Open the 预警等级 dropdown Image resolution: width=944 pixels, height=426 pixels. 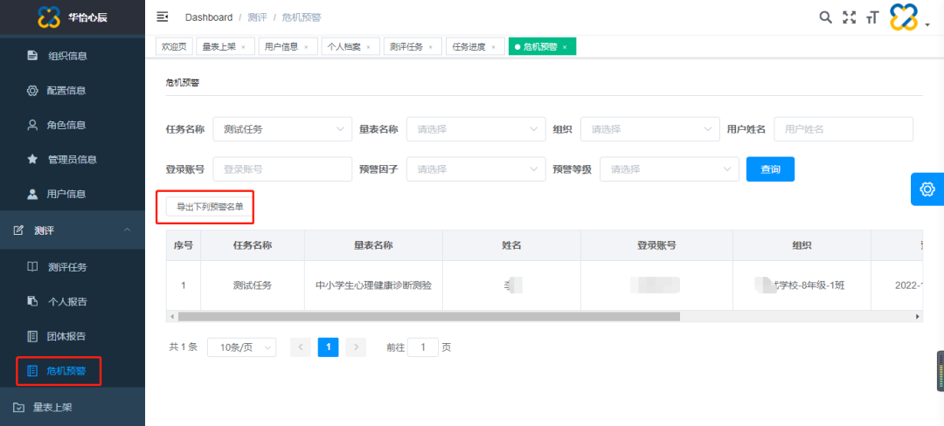pyautogui.click(x=670, y=168)
